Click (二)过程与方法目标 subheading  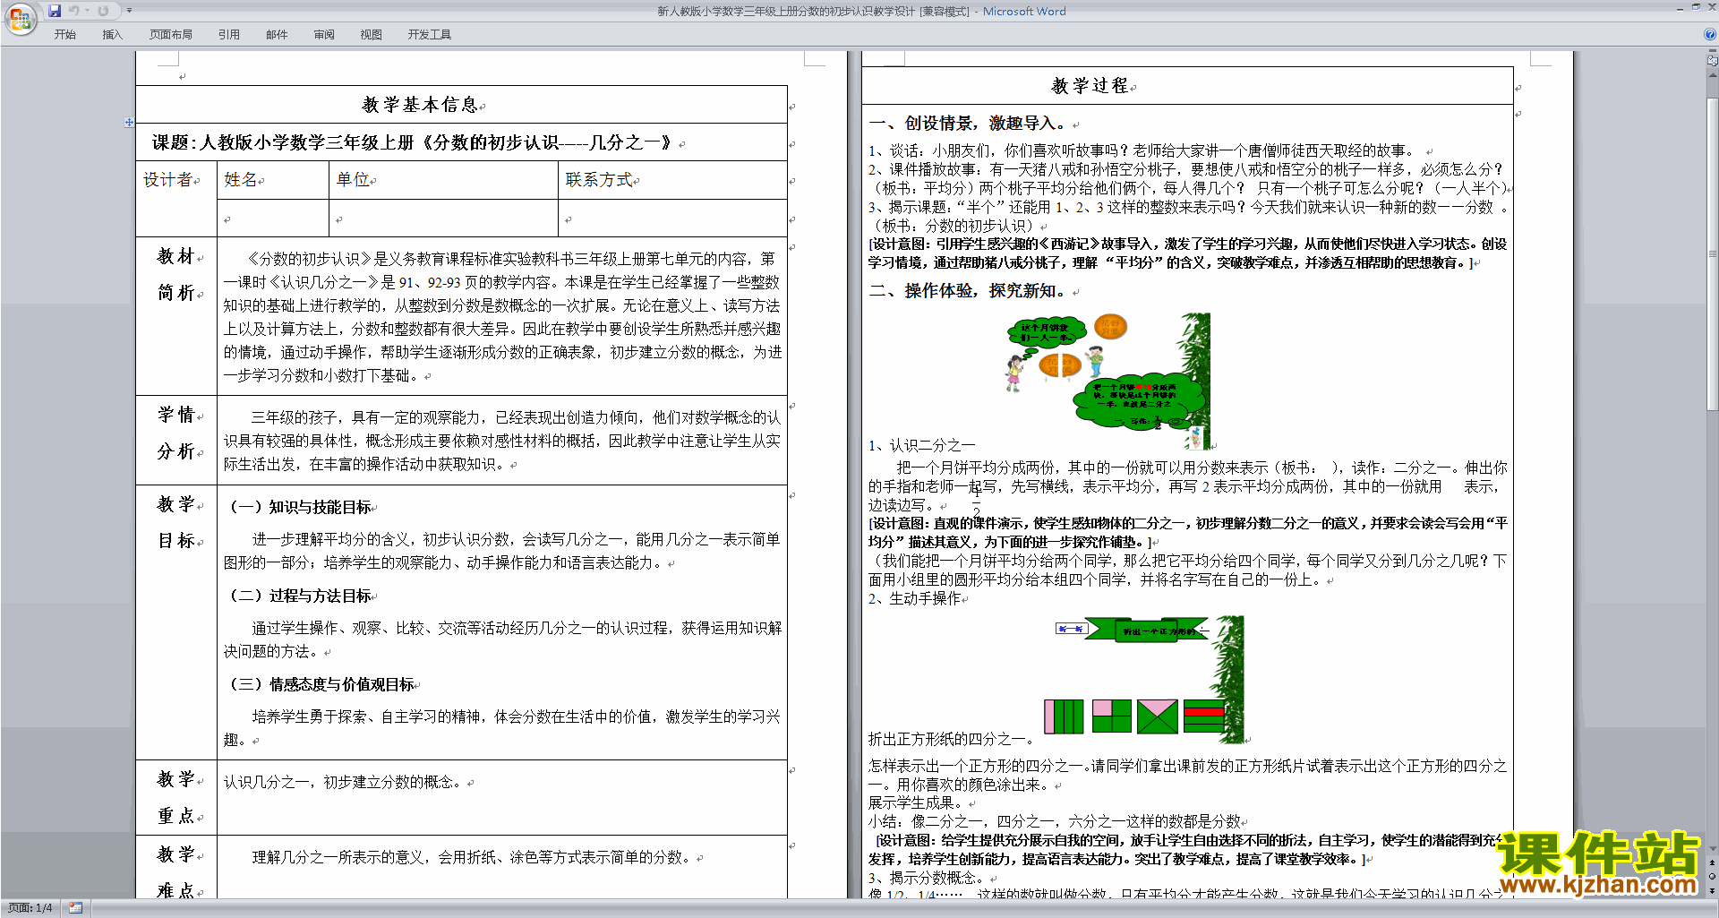pyautogui.click(x=300, y=596)
